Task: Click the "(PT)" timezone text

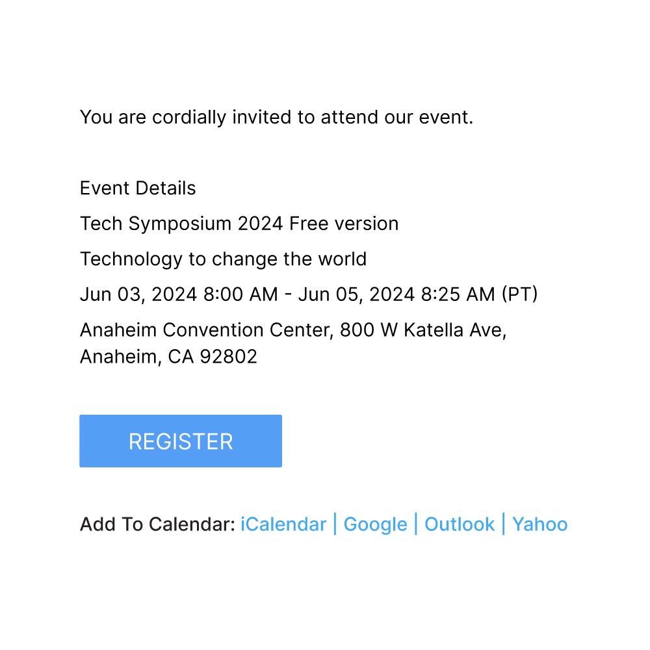Action: (x=519, y=294)
